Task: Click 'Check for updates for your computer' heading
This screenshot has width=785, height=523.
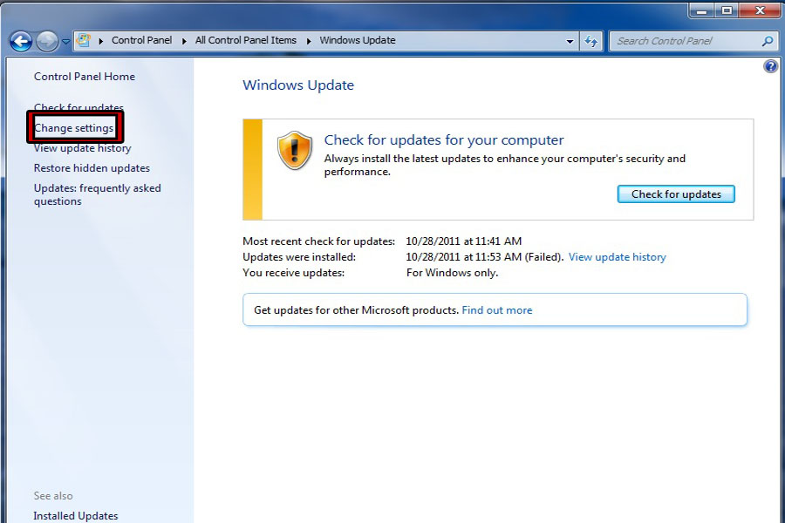Action: (444, 140)
